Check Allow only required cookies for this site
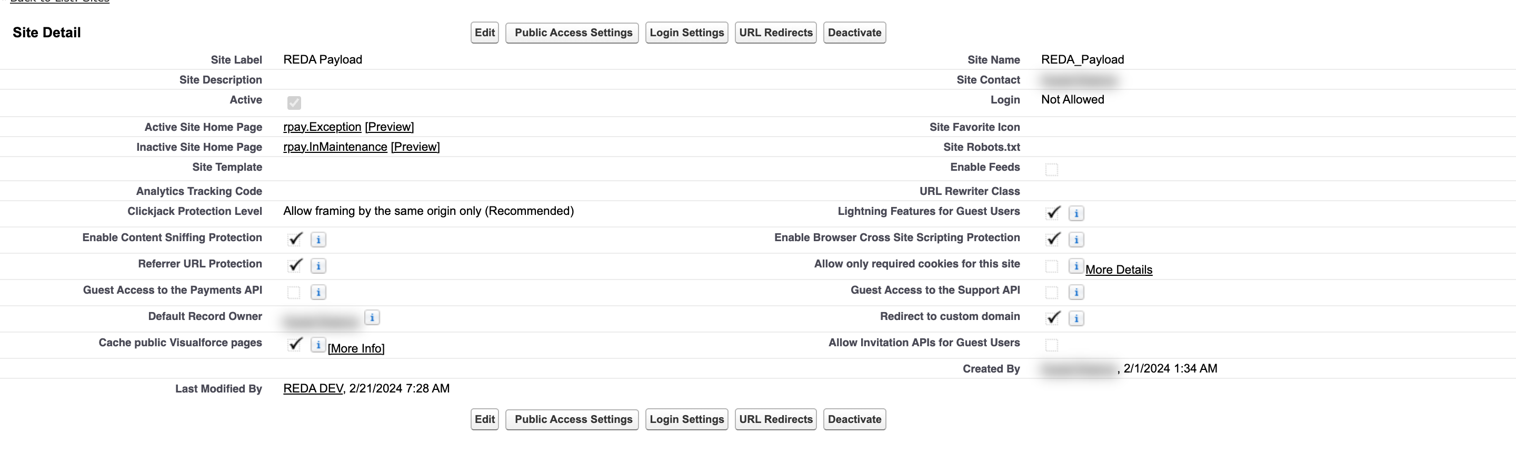The height and width of the screenshot is (455, 1516). [1052, 266]
